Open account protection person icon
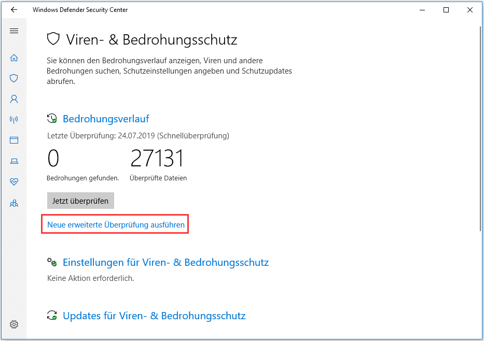This screenshot has width=484, height=341. coord(14,99)
